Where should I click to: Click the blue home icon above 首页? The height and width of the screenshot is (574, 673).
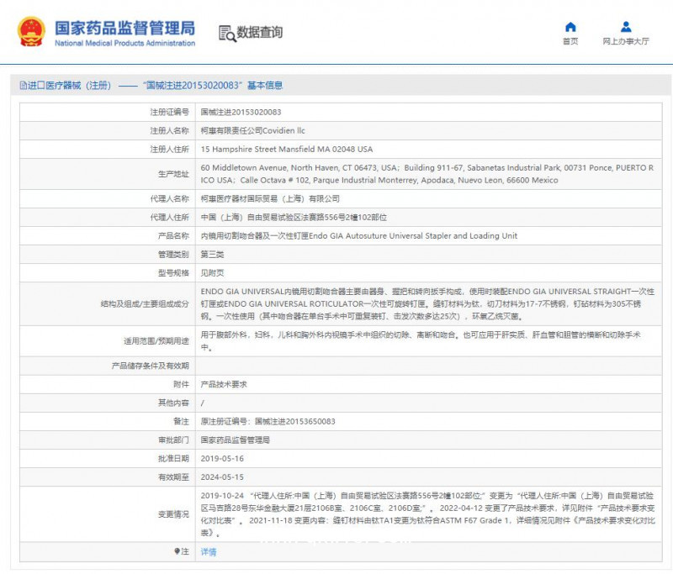[x=570, y=26]
